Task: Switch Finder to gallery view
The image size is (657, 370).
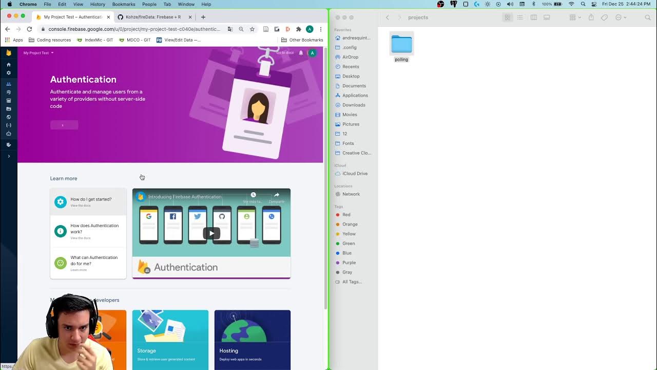Action: pos(547,17)
